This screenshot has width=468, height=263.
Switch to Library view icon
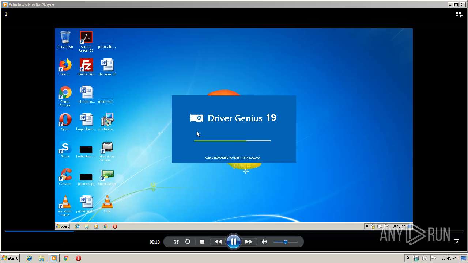459,14
